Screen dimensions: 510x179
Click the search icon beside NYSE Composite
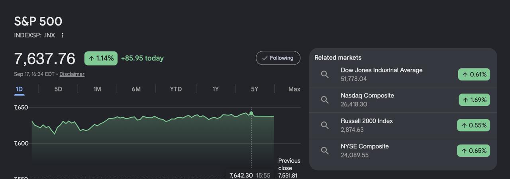[x=325, y=151]
